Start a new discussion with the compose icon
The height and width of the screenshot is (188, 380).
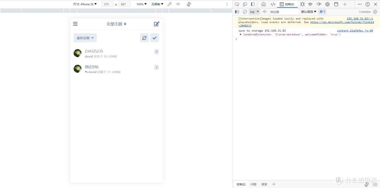(x=157, y=24)
